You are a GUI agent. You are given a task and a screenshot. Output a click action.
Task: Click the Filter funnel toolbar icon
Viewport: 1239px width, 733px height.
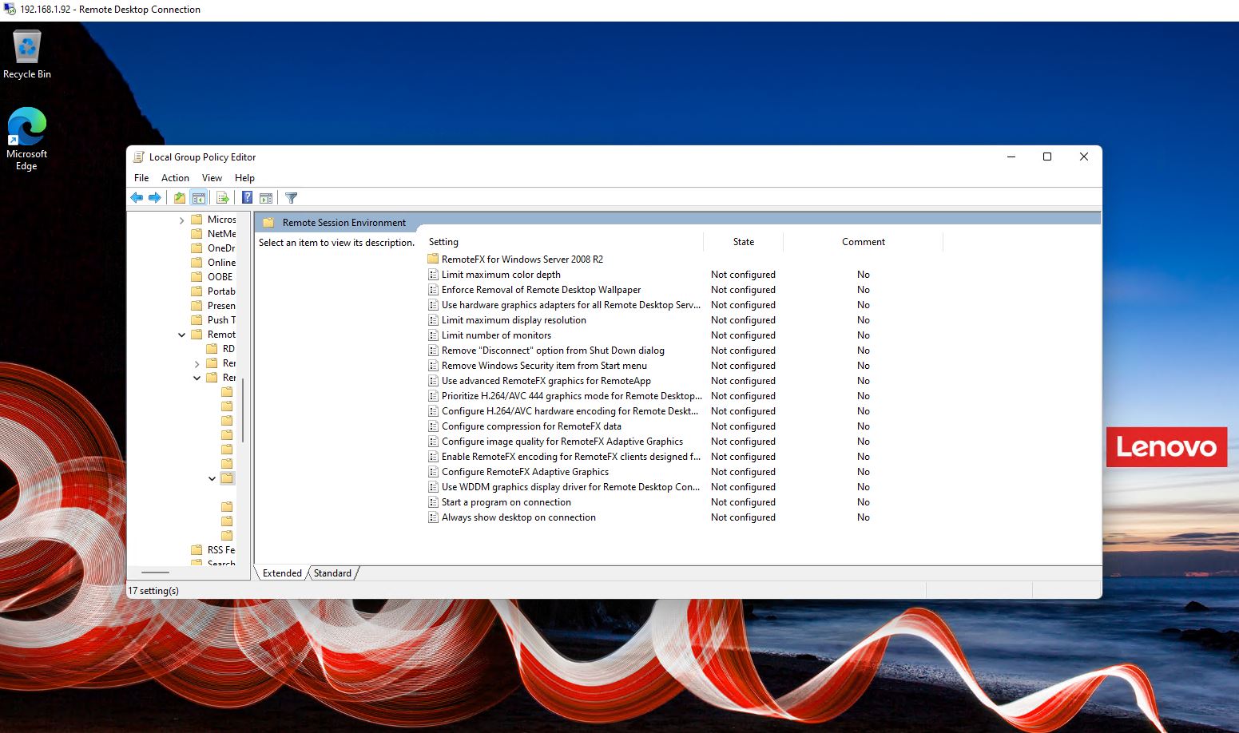pos(292,198)
